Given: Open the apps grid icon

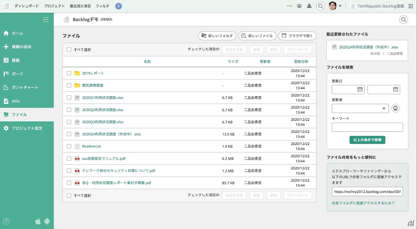Looking at the screenshot, I should 410,6.
